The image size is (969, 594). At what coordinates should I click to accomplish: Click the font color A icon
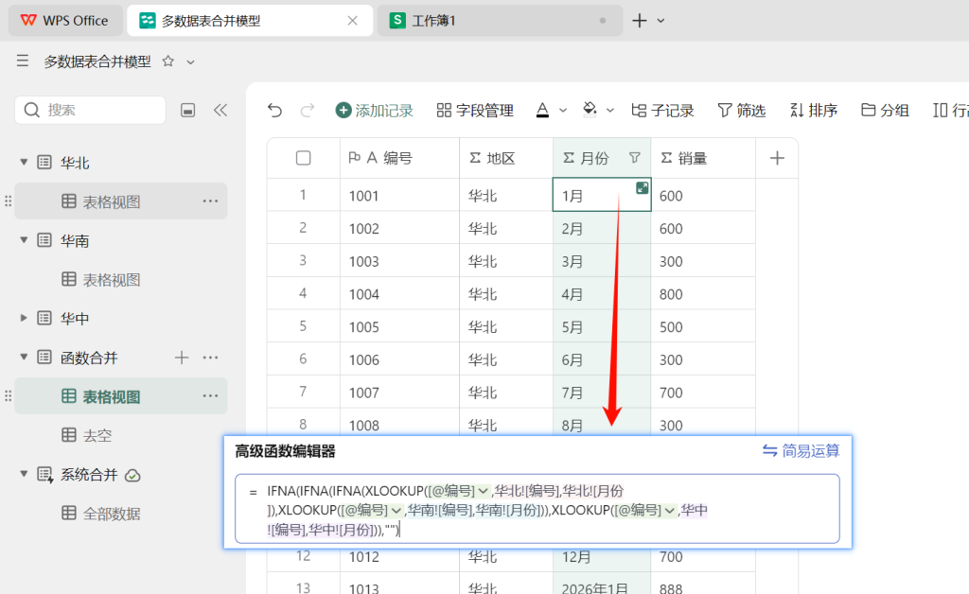coord(542,110)
